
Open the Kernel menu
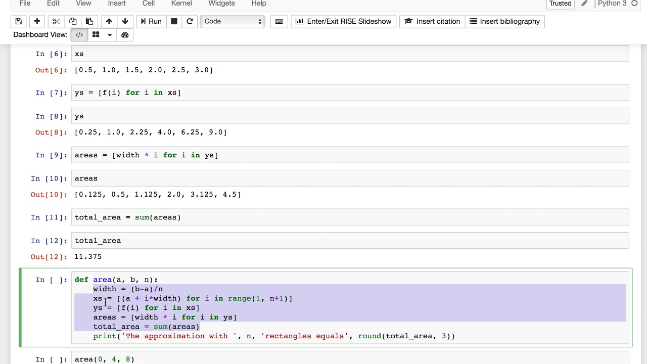pyautogui.click(x=181, y=4)
